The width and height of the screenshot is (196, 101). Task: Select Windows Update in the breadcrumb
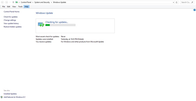click(60, 2)
